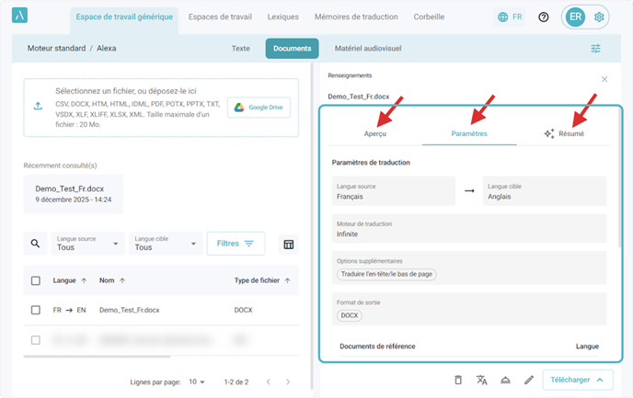Toggle the select-all checkbox in table header

click(36, 280)
